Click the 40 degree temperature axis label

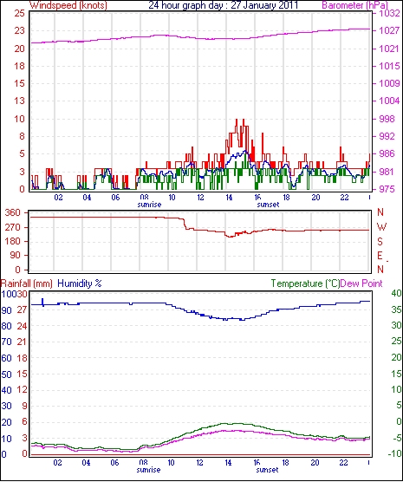(397, 294)
